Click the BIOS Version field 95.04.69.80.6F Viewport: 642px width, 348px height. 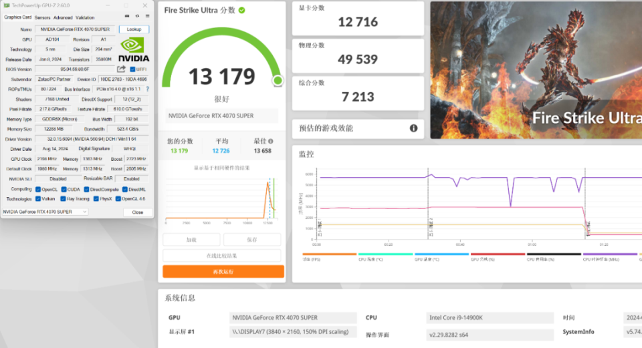point(75,69)
